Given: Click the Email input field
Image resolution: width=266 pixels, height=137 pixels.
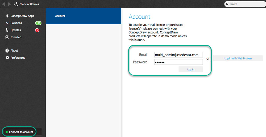Looking at the screenshot, I should 178,55.
